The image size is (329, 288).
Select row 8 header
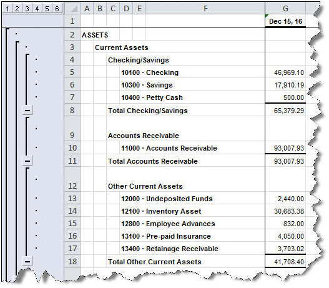72,110
